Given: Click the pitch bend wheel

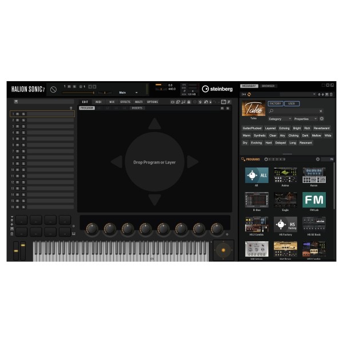Looking at the screenshot, I should click(16, 251).
